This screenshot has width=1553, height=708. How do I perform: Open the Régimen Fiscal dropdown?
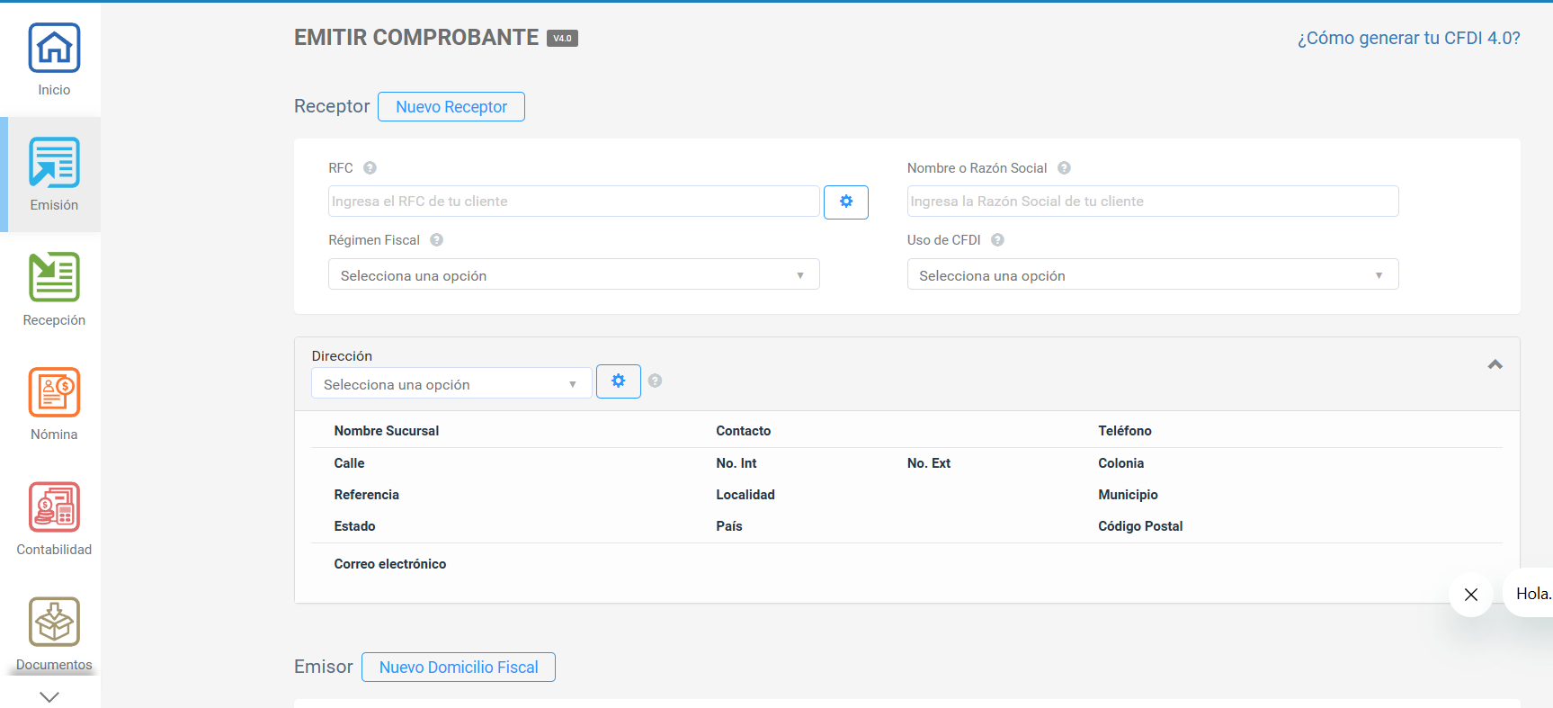coord(574,274)
